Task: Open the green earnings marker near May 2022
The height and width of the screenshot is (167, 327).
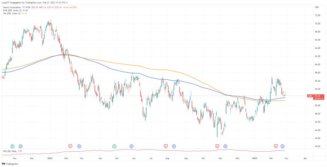Action: point(114,146)
